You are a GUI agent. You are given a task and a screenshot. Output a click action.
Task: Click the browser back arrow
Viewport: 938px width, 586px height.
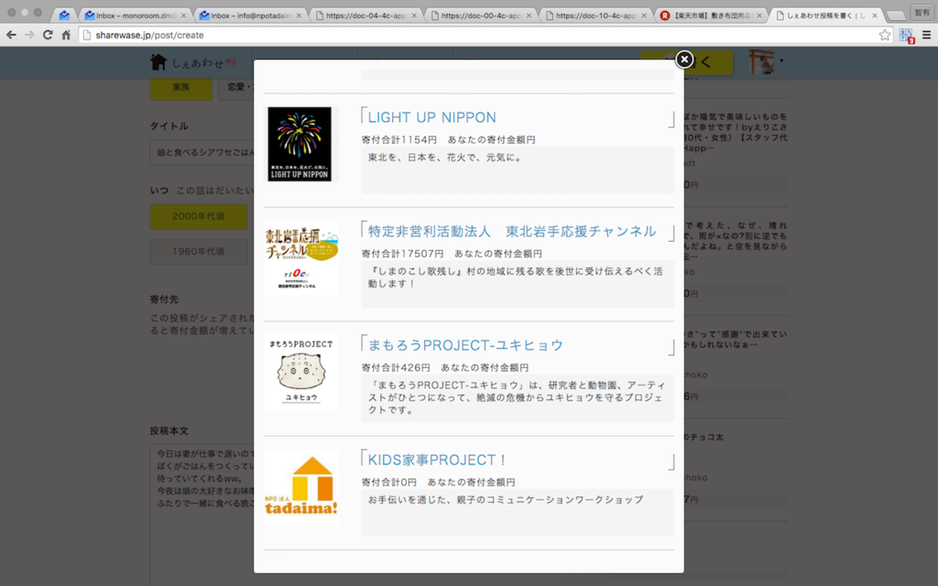coord(11,36)
